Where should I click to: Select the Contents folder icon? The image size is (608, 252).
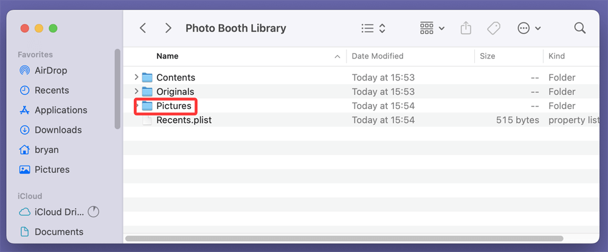tap(147, 77)
